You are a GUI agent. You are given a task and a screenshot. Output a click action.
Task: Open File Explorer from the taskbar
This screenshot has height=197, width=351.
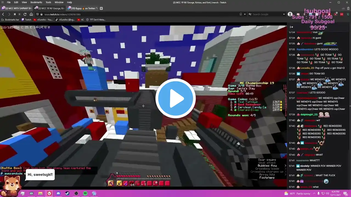40,193
